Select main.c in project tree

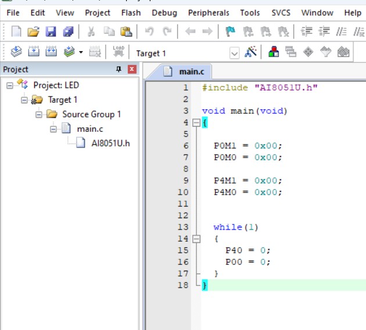click(90, 129)
